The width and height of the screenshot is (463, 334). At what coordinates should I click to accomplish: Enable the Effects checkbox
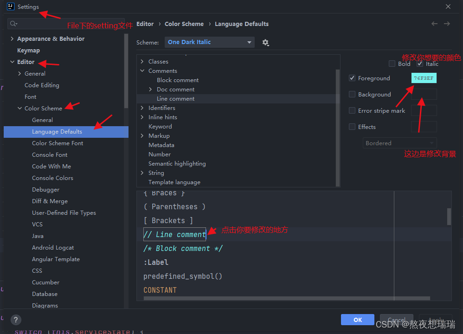point(352,127)
